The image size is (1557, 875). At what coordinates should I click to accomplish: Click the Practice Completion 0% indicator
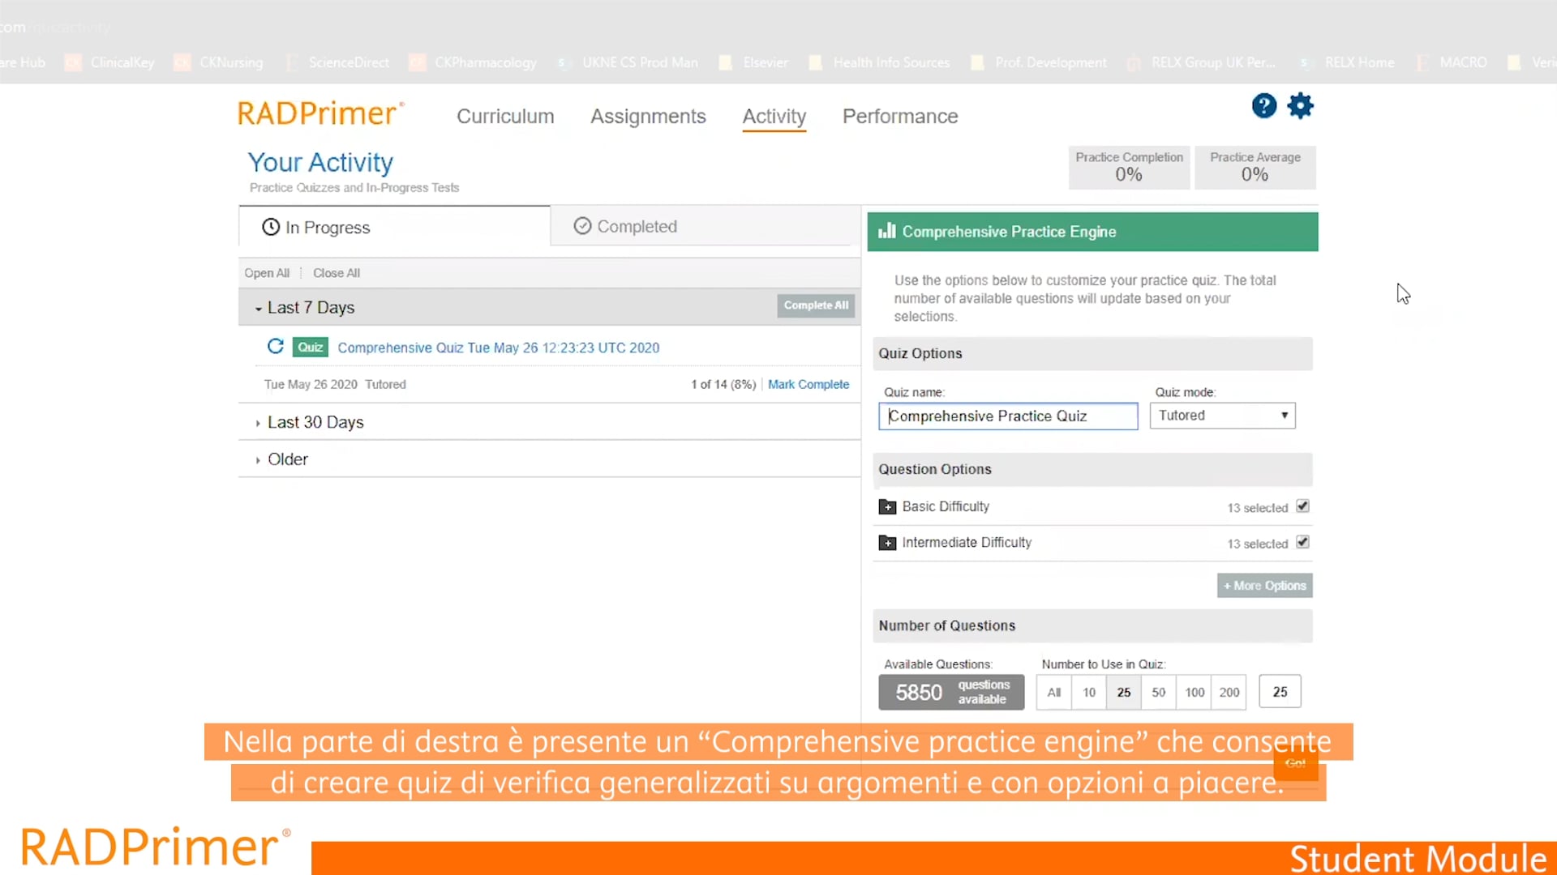(x=1128, y=167)
